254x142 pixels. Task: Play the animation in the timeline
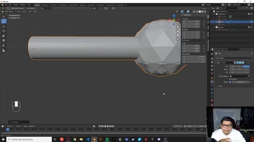(x=108, y=126)
